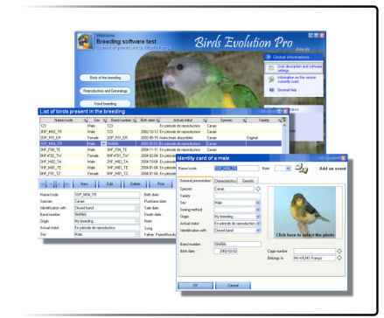Filter the Species column
The image size is (384, 318).
pyautogui.click(x=245, y=121)
